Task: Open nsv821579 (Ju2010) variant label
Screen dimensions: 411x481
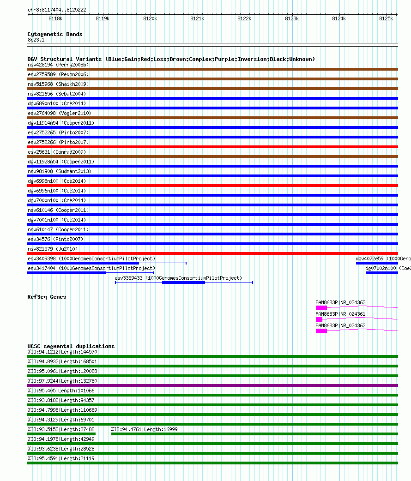Action: (x=53, y=249)
